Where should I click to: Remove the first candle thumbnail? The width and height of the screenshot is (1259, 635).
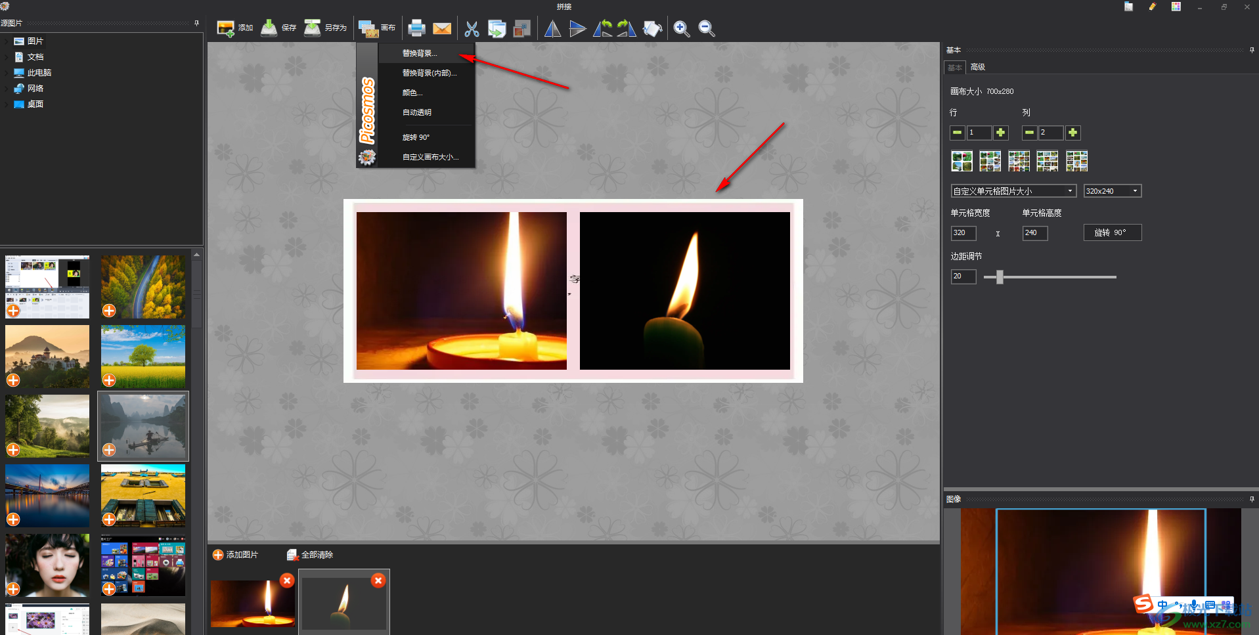pyautogui.click(x=287, y=580)
